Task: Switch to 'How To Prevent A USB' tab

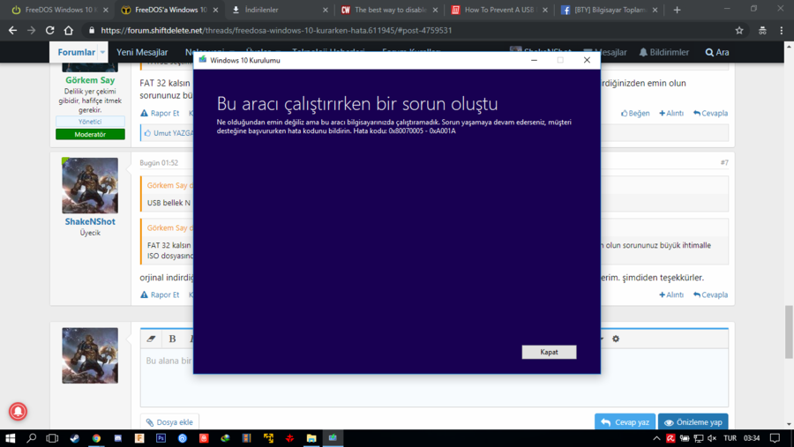Action: pyautogui.click(x=498, y=10)
